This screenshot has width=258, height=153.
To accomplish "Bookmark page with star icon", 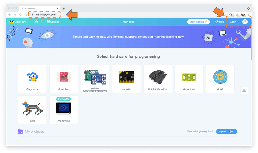I will tap(231, 15).
